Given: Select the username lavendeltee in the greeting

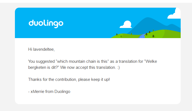Looking at the screenshot, I should click(x=43, y=49).
